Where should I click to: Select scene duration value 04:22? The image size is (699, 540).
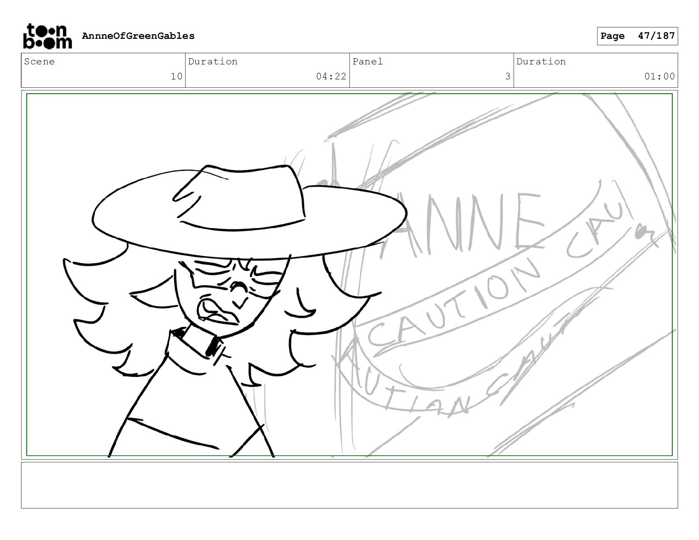(x=331, y=76)
